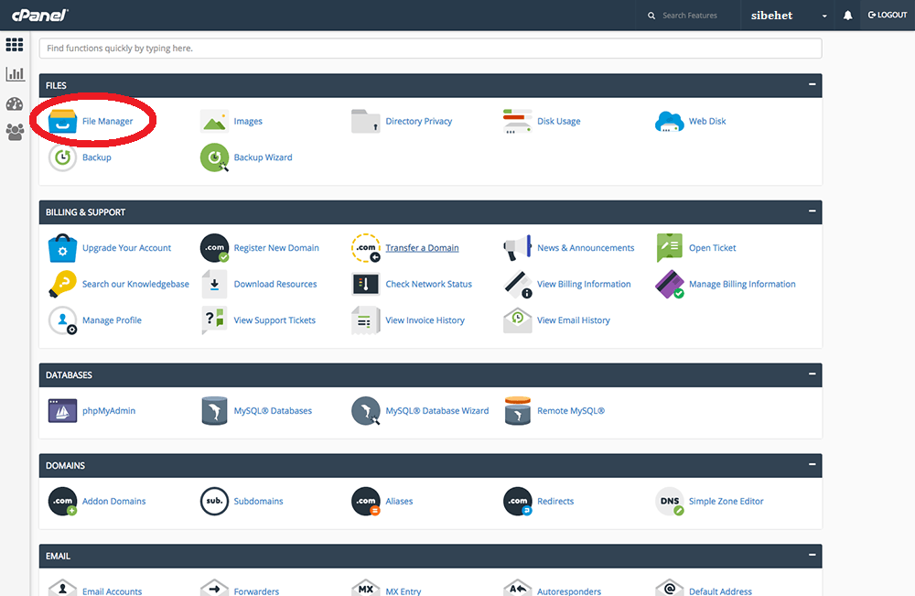Open phpMyAdmin icon
This screenshot has height=596, width=915.
(x=62, y=411)
